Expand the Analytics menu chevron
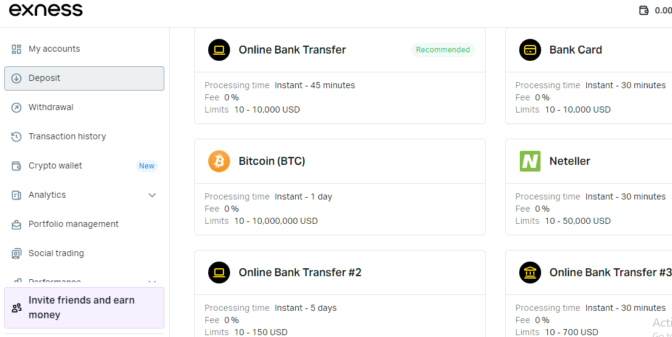672x337 pixels. coord(152,195)
